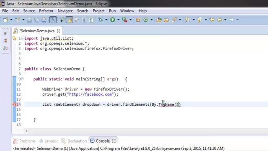Open the Refactor menu
268x151 pixels.
point(46,11)
